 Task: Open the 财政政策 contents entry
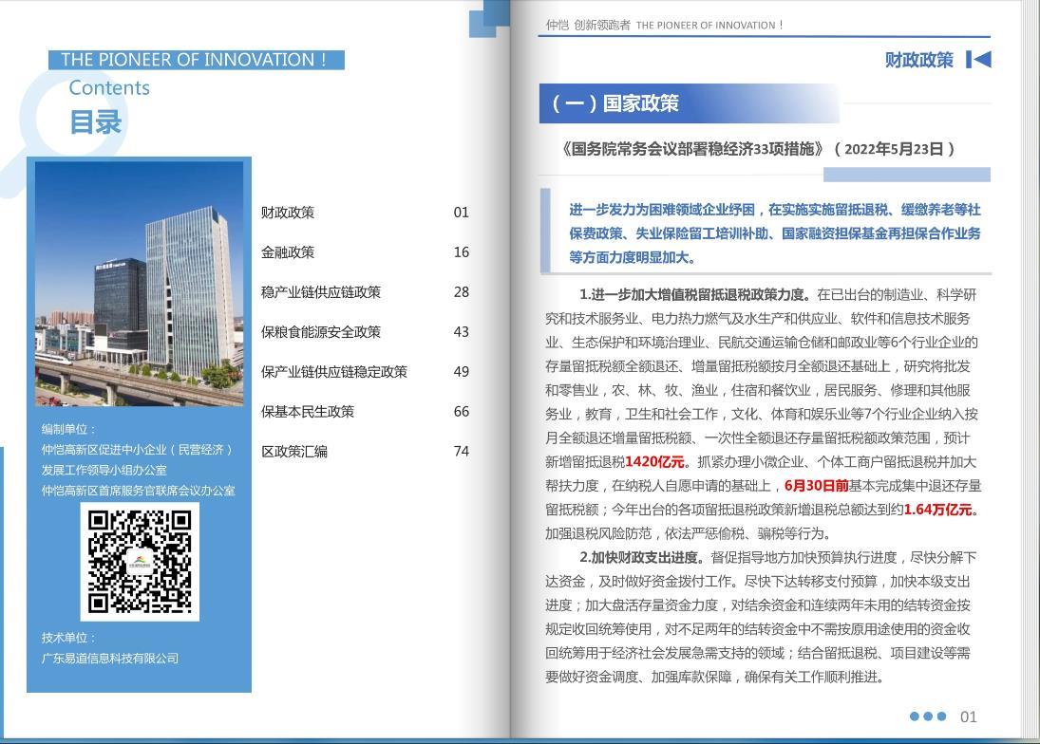(287, 213)
